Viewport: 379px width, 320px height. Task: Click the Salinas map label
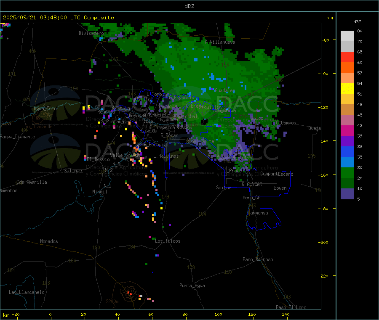(73, 171)
